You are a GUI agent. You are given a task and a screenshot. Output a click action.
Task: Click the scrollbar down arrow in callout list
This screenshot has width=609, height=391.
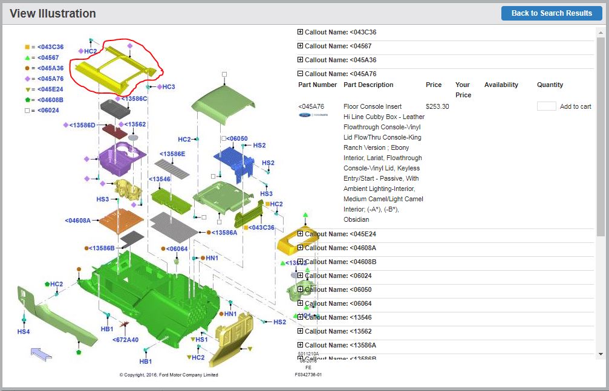coord(601,354)
